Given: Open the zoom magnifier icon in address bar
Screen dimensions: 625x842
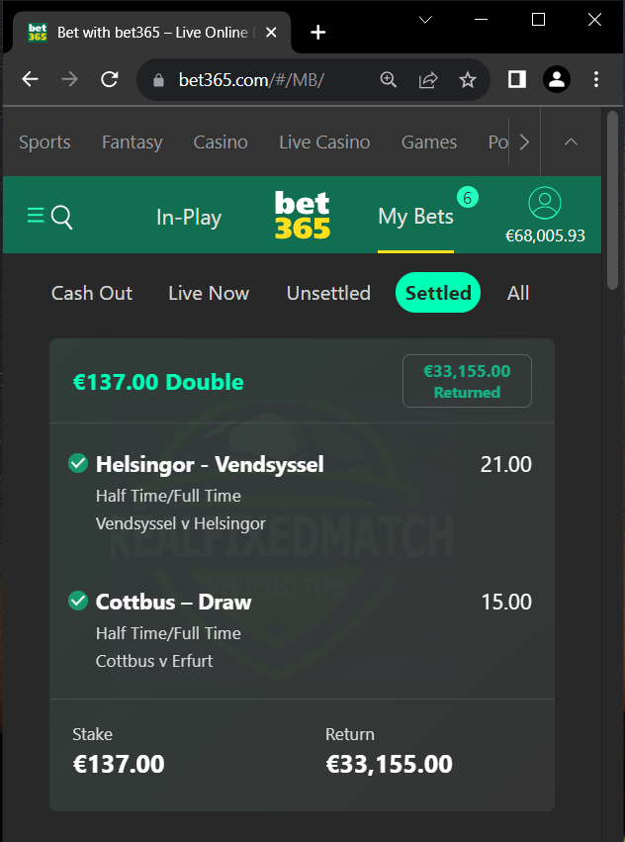Looking at the screenshot, I should click(389, 80).
